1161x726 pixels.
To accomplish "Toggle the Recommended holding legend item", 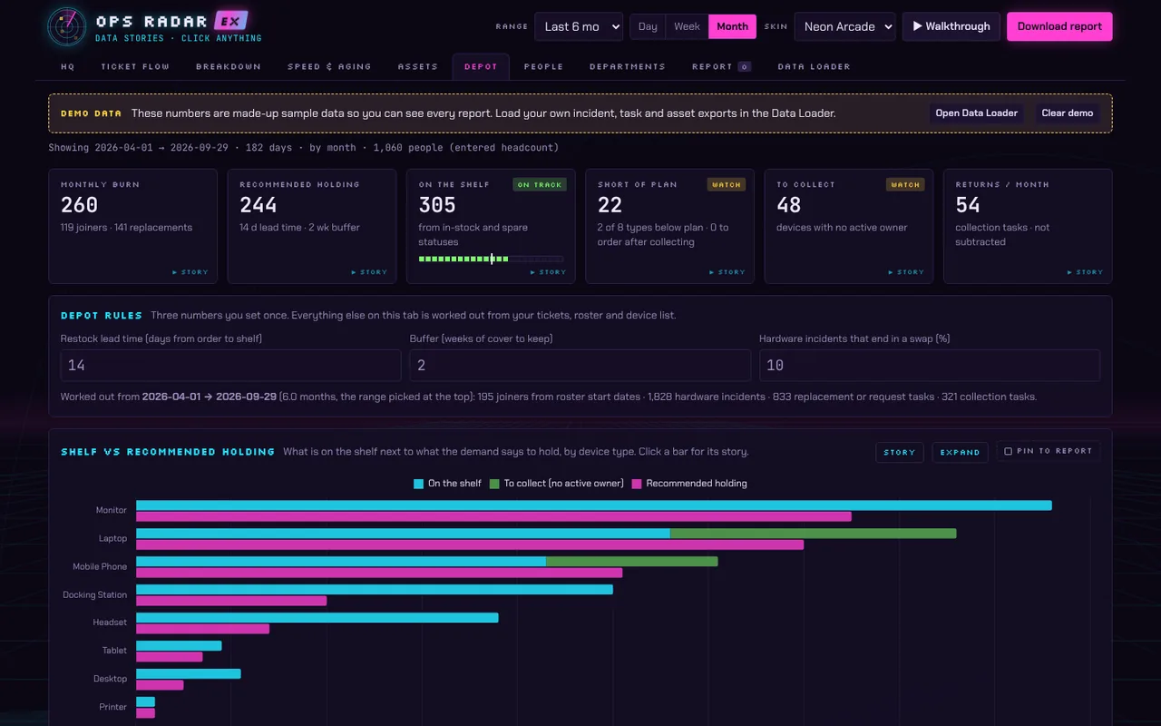I will pos(689,484).
